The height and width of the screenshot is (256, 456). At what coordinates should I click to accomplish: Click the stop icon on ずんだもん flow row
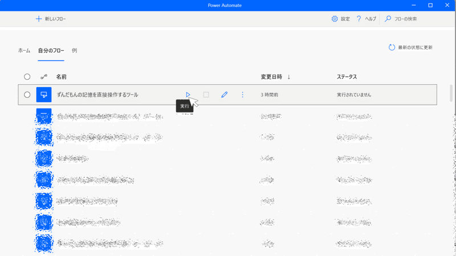tap(206, 94)
